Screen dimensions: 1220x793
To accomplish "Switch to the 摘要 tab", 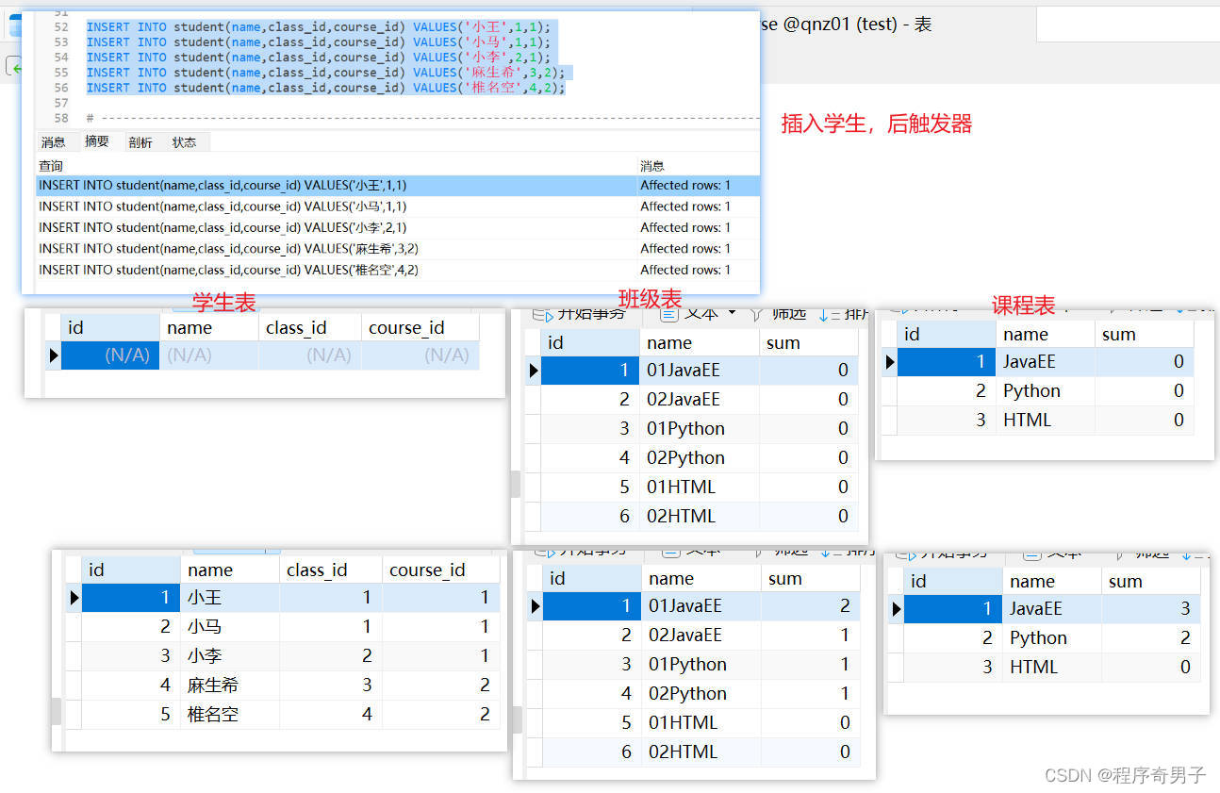I will (97, 141).
